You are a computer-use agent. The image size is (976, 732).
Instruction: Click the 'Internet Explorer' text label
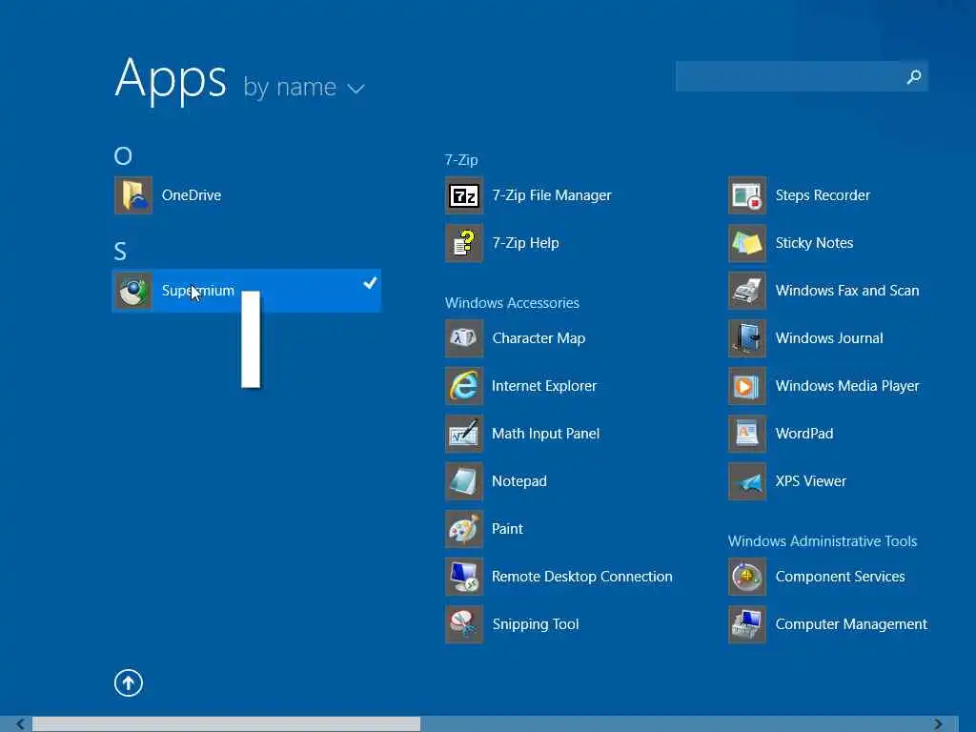click(544, 386)
